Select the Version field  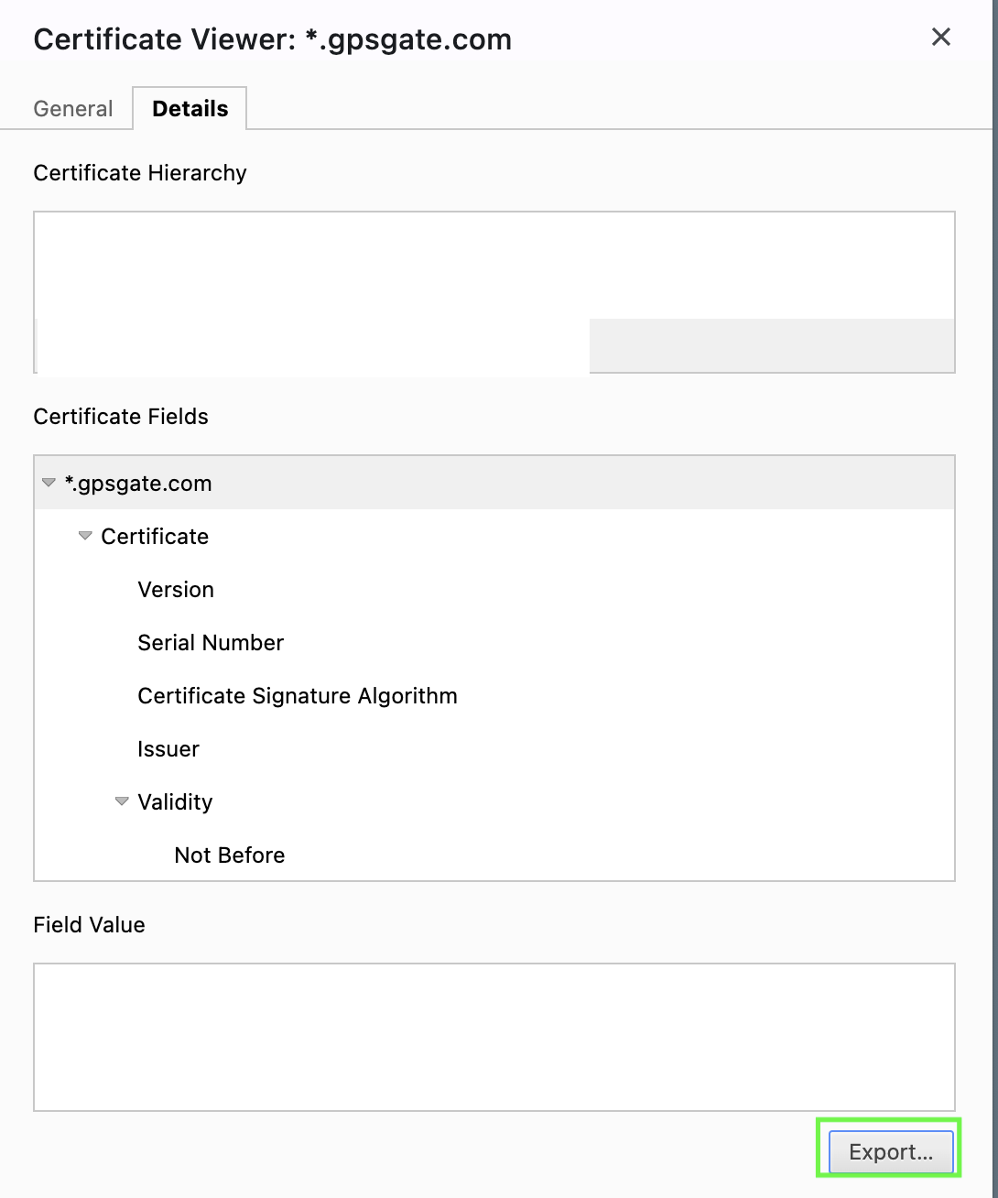point(494,589)
